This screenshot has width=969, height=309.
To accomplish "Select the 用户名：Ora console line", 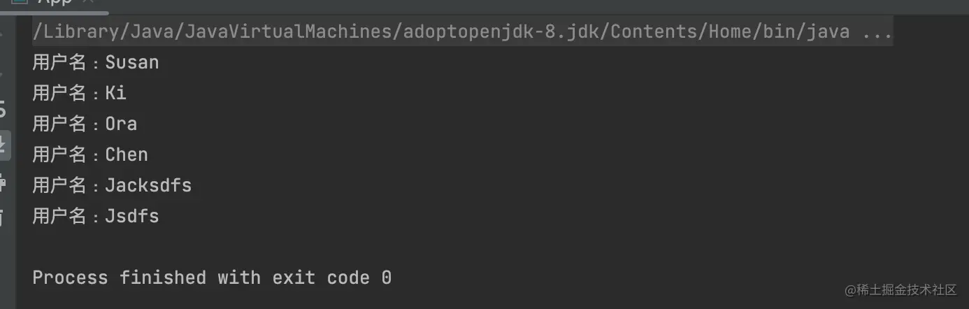I will pyautogui.click(x=85, y=124).
